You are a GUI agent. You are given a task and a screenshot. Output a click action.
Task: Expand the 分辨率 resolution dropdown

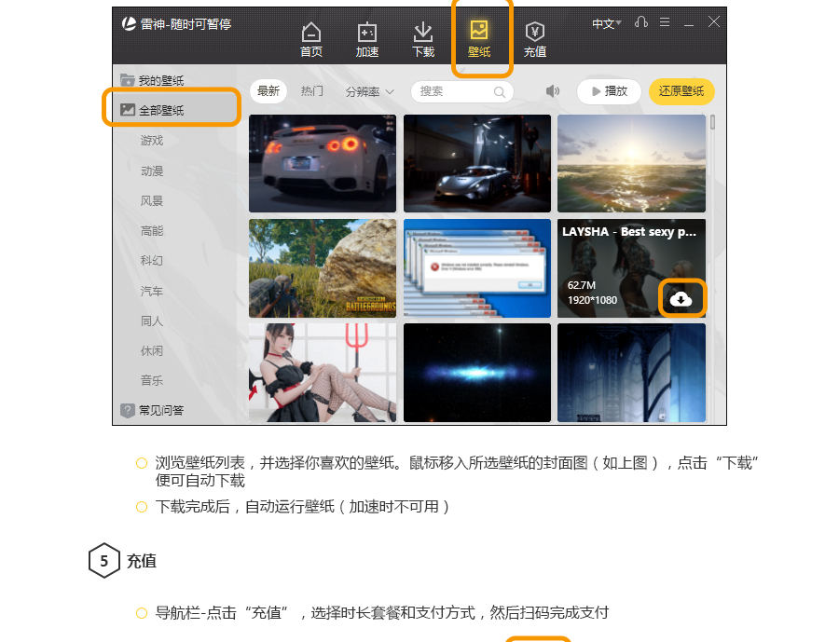click(369, 92)
